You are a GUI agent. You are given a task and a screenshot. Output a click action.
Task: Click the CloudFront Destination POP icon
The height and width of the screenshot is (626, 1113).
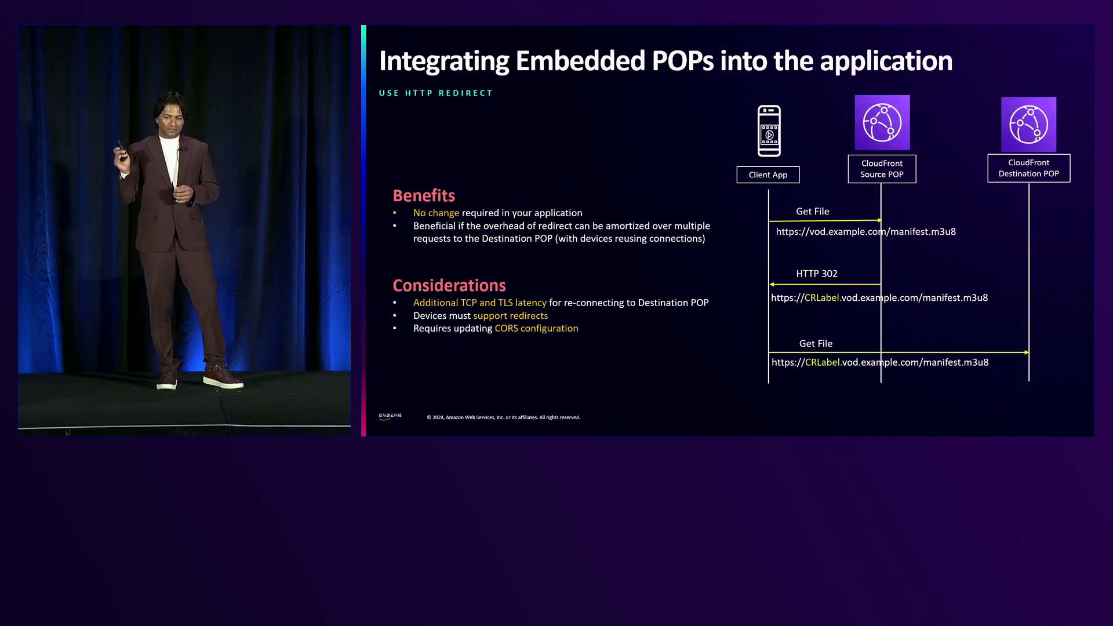pos(1028,125)
